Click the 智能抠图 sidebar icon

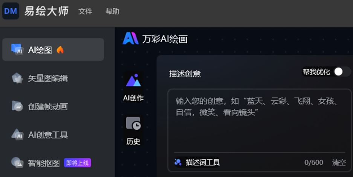[x=17, y=163]
